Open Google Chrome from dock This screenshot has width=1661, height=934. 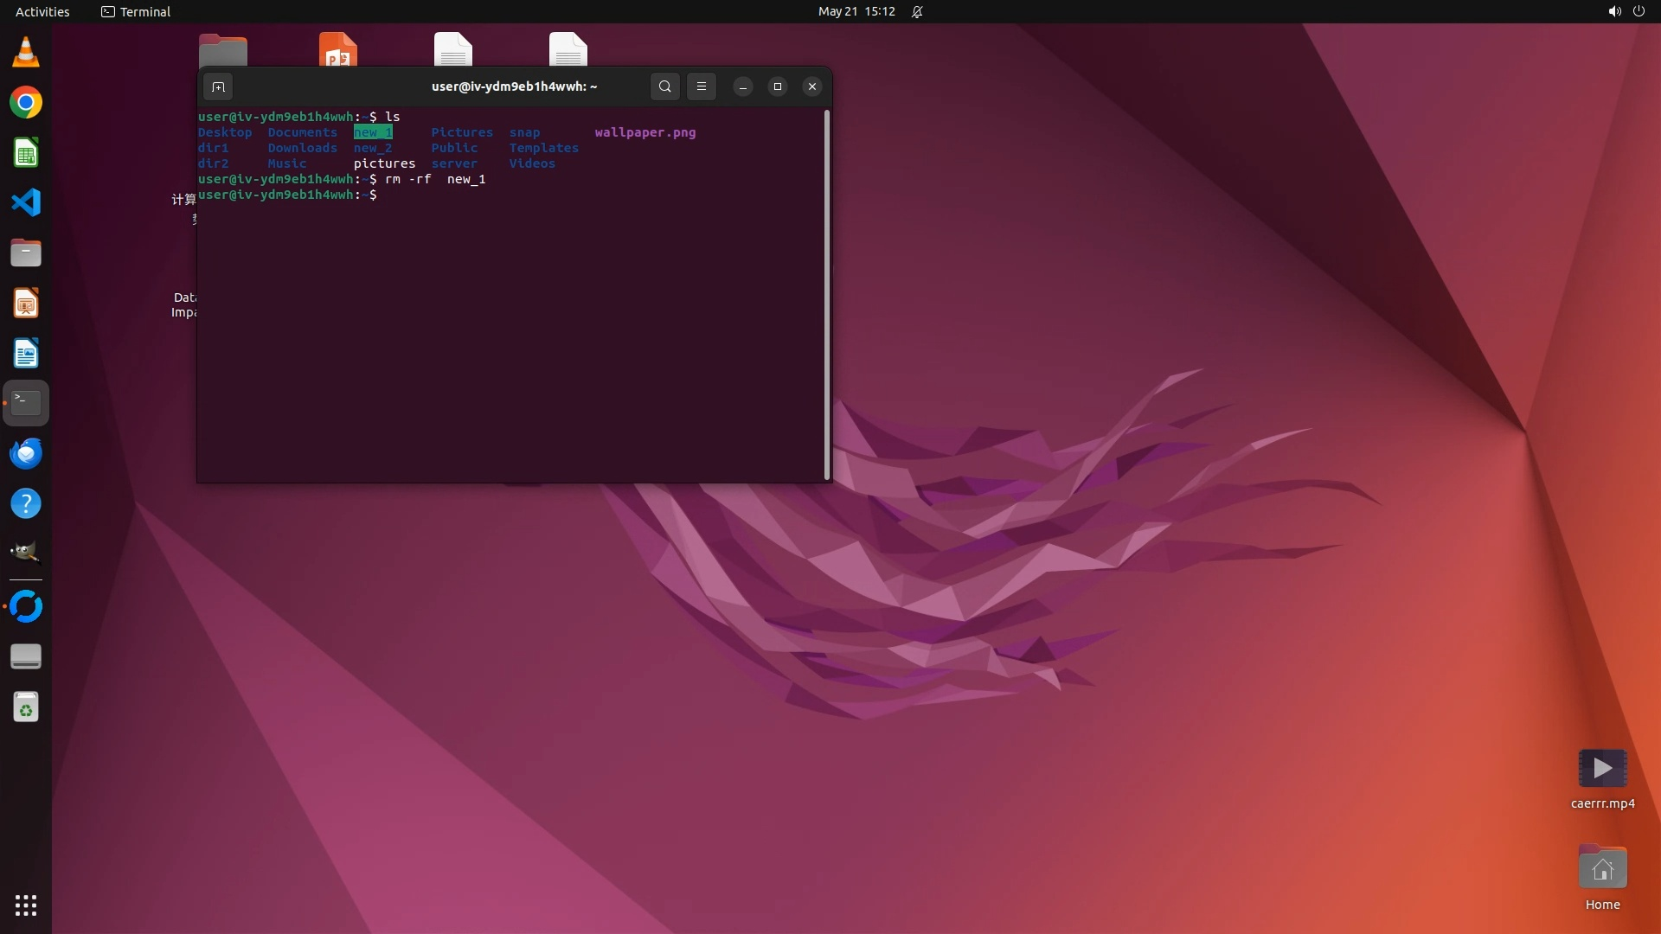(26, 103)
